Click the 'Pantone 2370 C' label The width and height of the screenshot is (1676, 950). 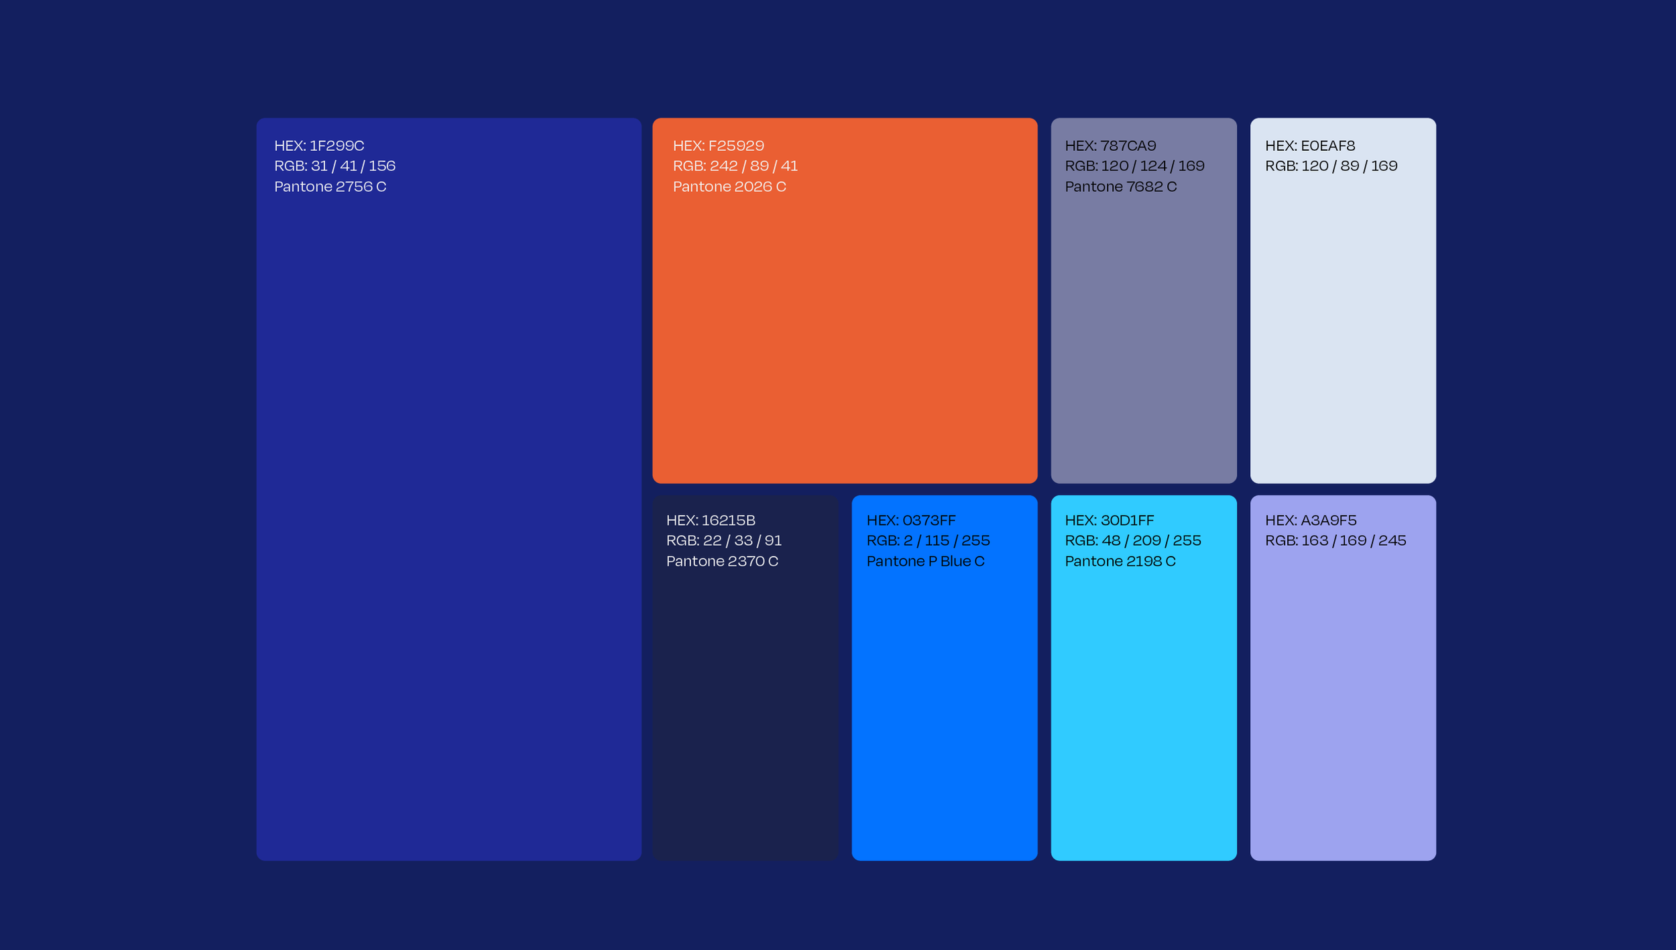point(722,561)
